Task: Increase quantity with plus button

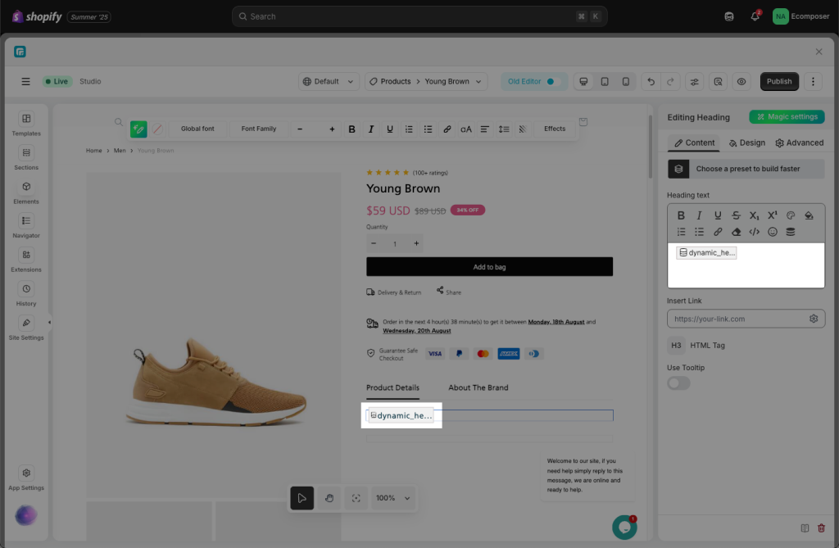Action: [416, 243]
